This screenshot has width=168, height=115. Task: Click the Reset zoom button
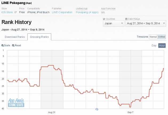(17, 45)
